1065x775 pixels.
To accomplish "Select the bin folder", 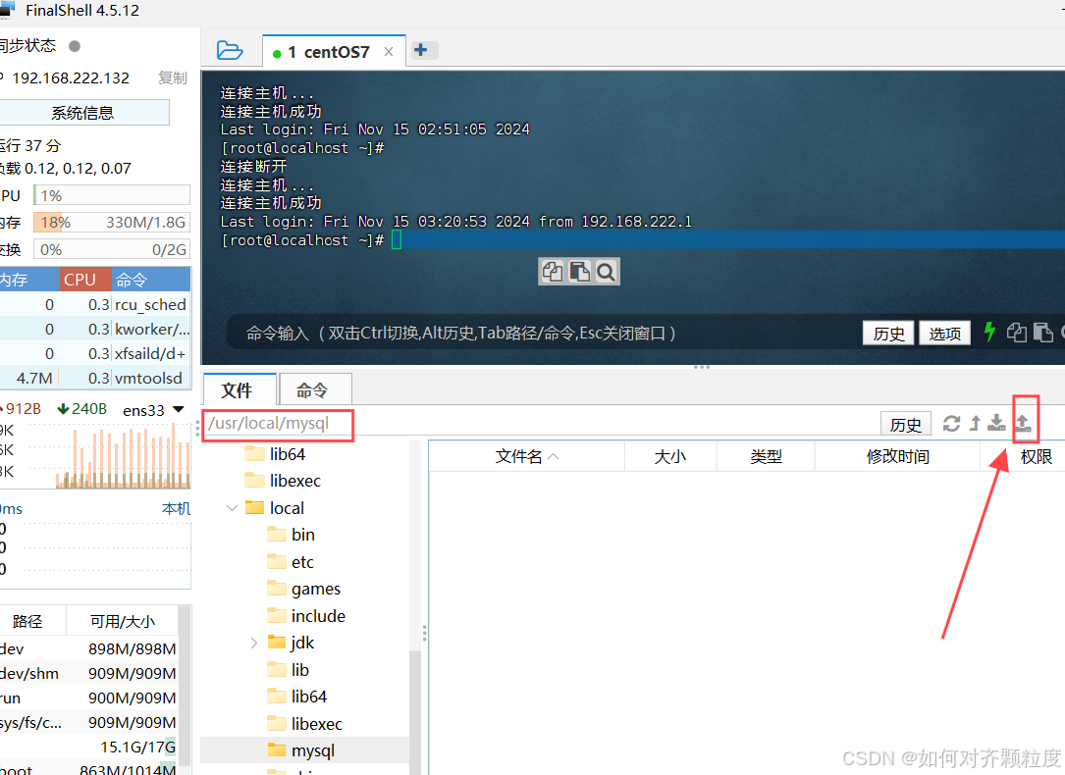I will (x=292, y=535).
